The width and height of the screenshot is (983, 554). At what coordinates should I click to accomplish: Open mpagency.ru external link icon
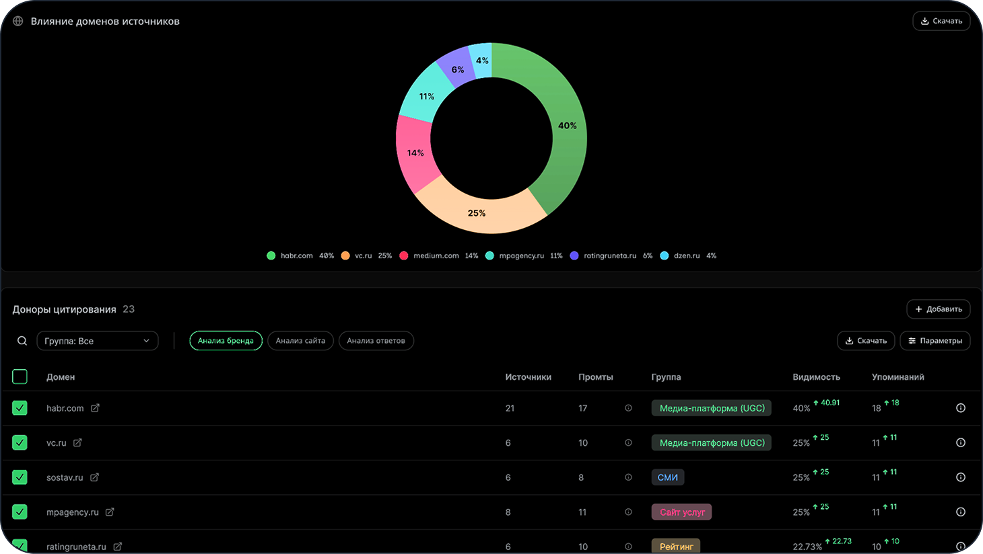110,512
